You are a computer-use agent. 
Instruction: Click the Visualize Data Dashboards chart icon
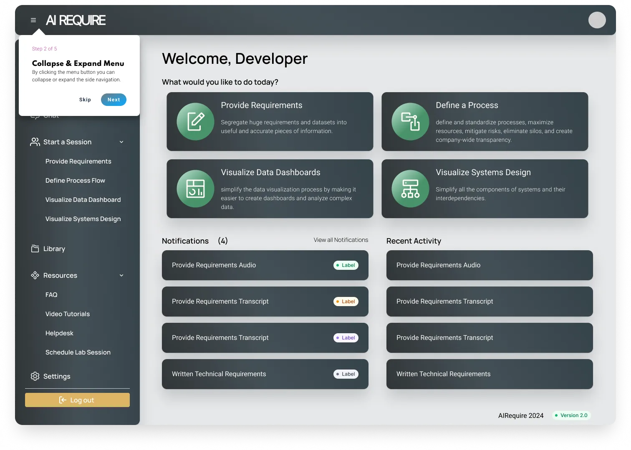pos(195,189)
